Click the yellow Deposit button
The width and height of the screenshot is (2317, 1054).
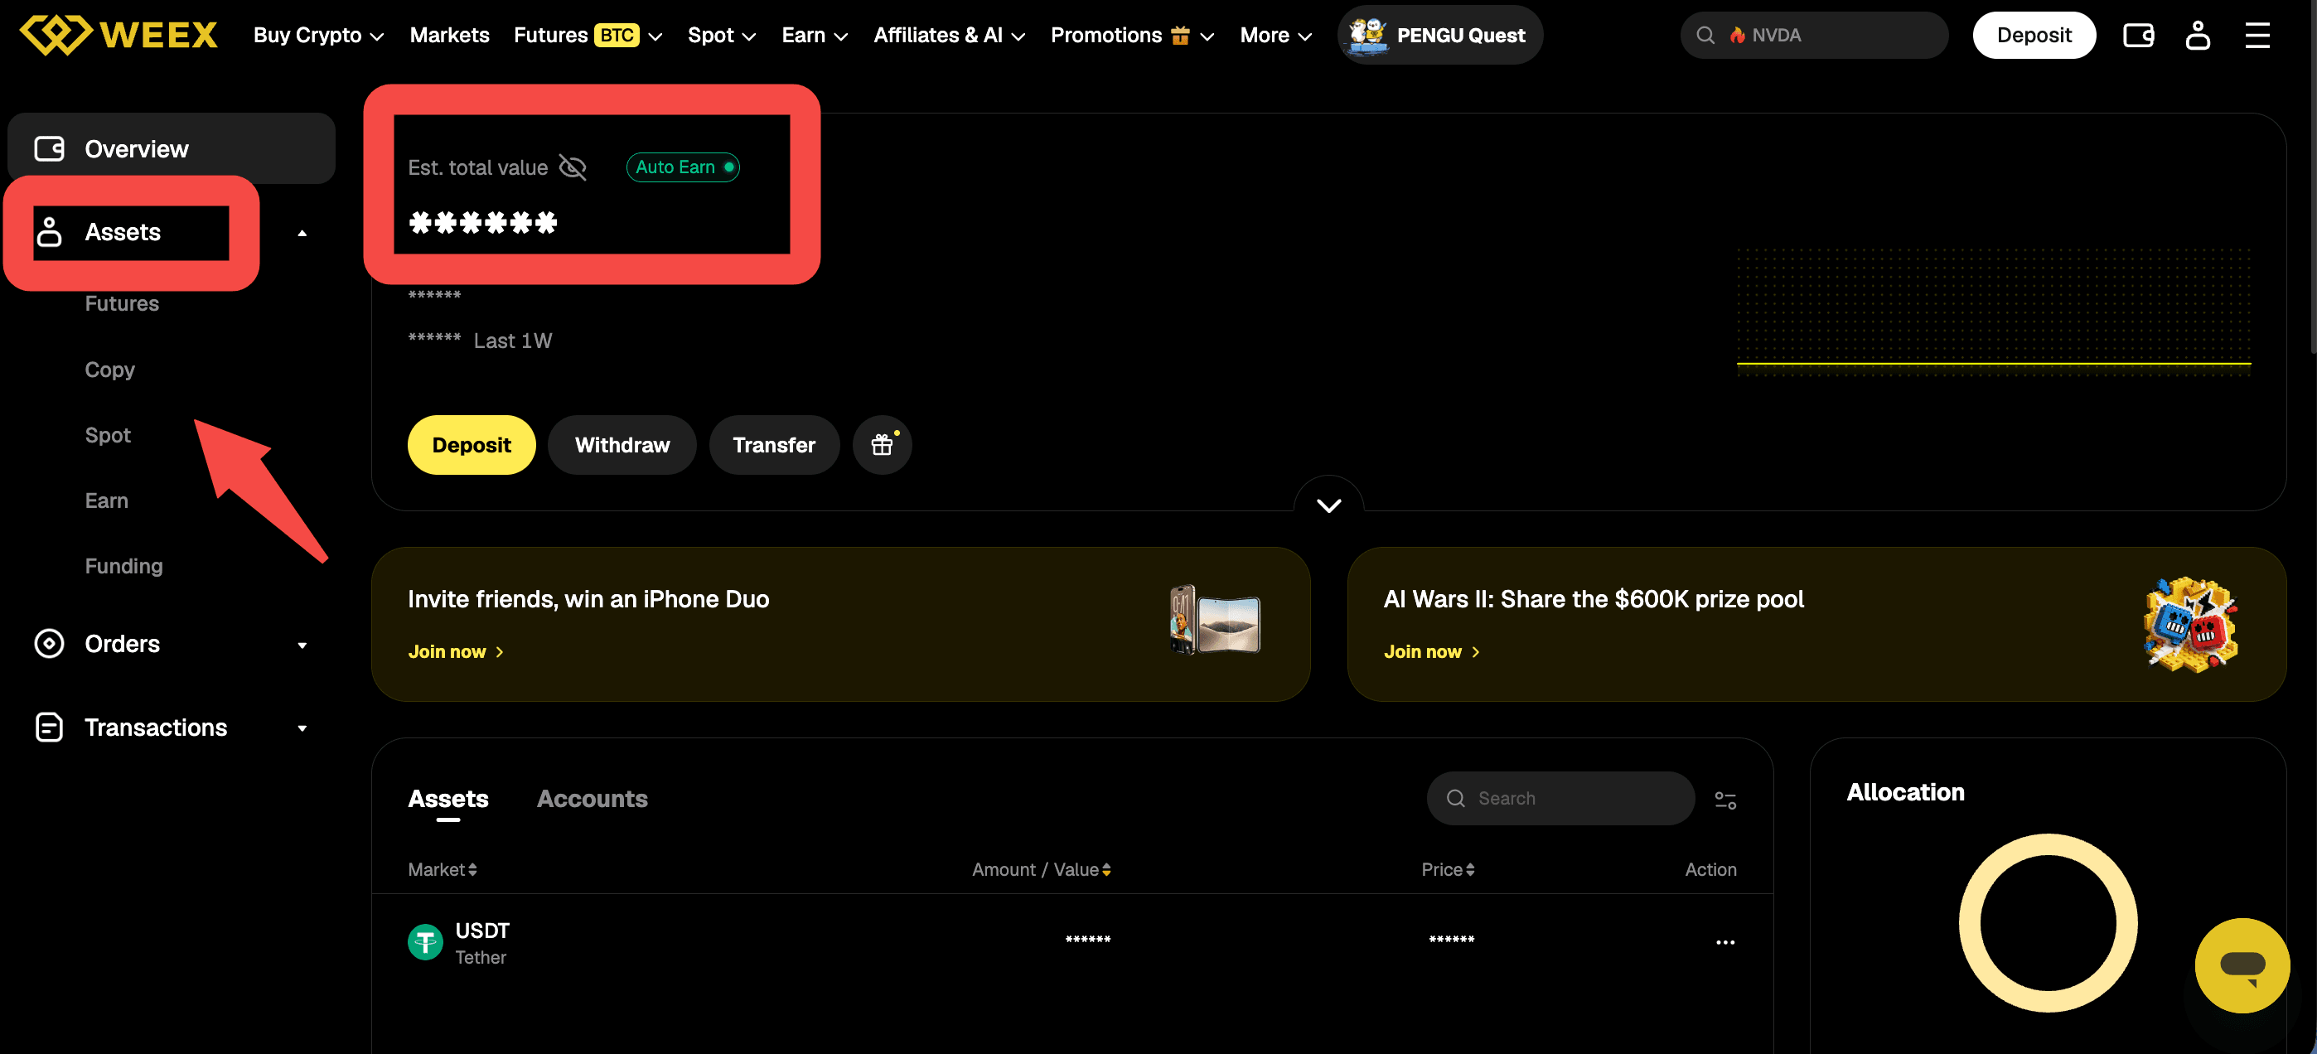pos(472,444)
